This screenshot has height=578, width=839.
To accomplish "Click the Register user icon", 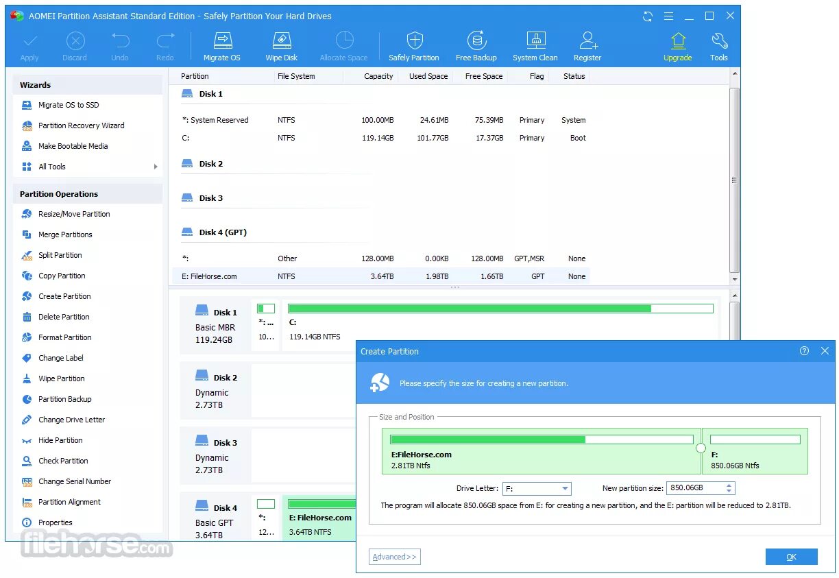I will coord(587,40).
